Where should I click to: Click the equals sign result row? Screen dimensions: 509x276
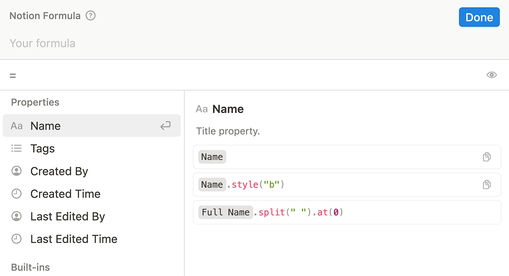(254, 75)
